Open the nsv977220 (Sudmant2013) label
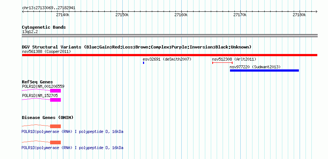 [x=255, y=67]
